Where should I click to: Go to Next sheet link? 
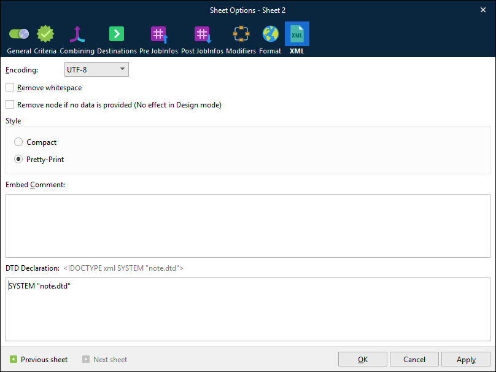click(x=110, y=359)
